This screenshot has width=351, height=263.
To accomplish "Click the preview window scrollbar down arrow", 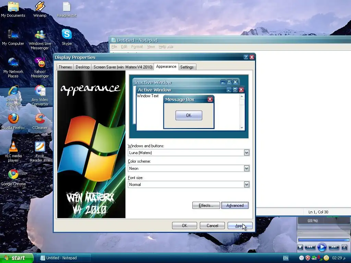I will point(242,128).
